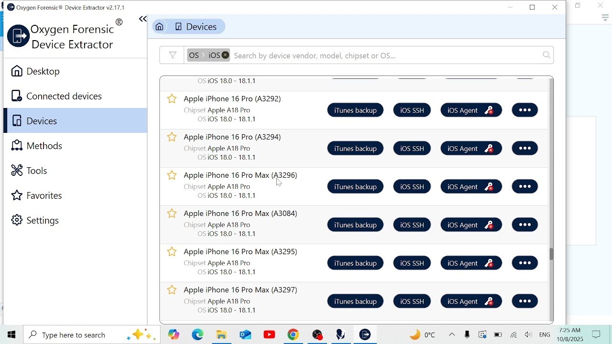Open more options for iPhone 16 Pro (A3292)
This screenshot has width=612, height=344.
tap(525, 110)
